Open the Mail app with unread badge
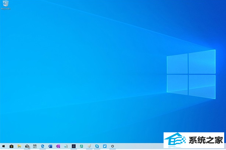226x150 pixels. [x=27, y=146]
